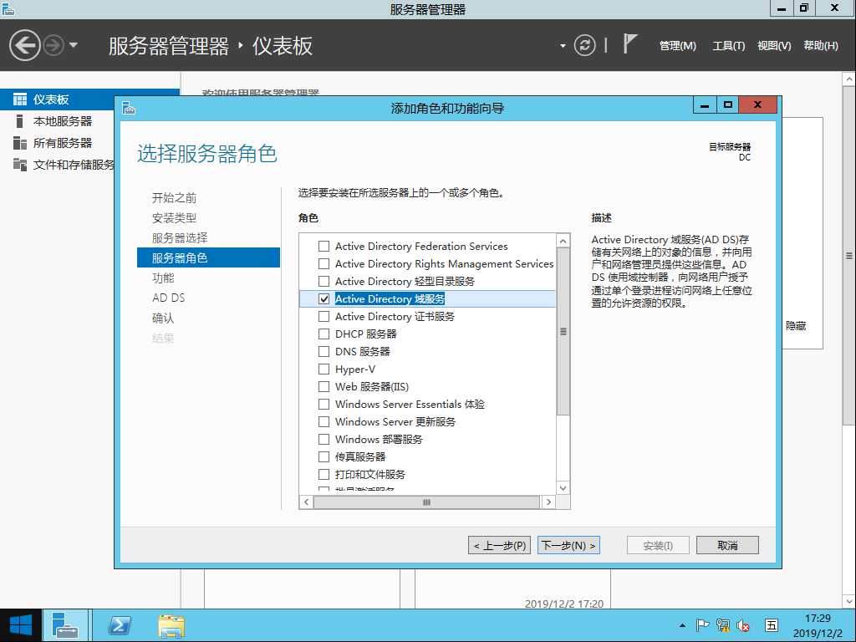Screen dimensions: 856x642
Task: Click the forward arrow in Server Manager header
Action: point(53,45)
